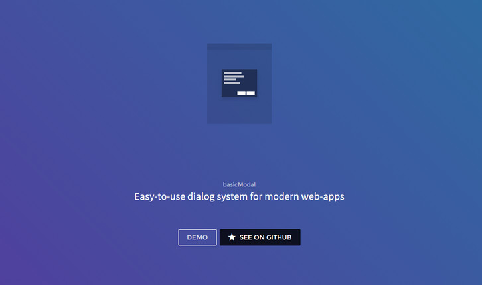Click the basicModal title label
The height and width of the screenshot is (285, 482).
[x=240, y=184]
